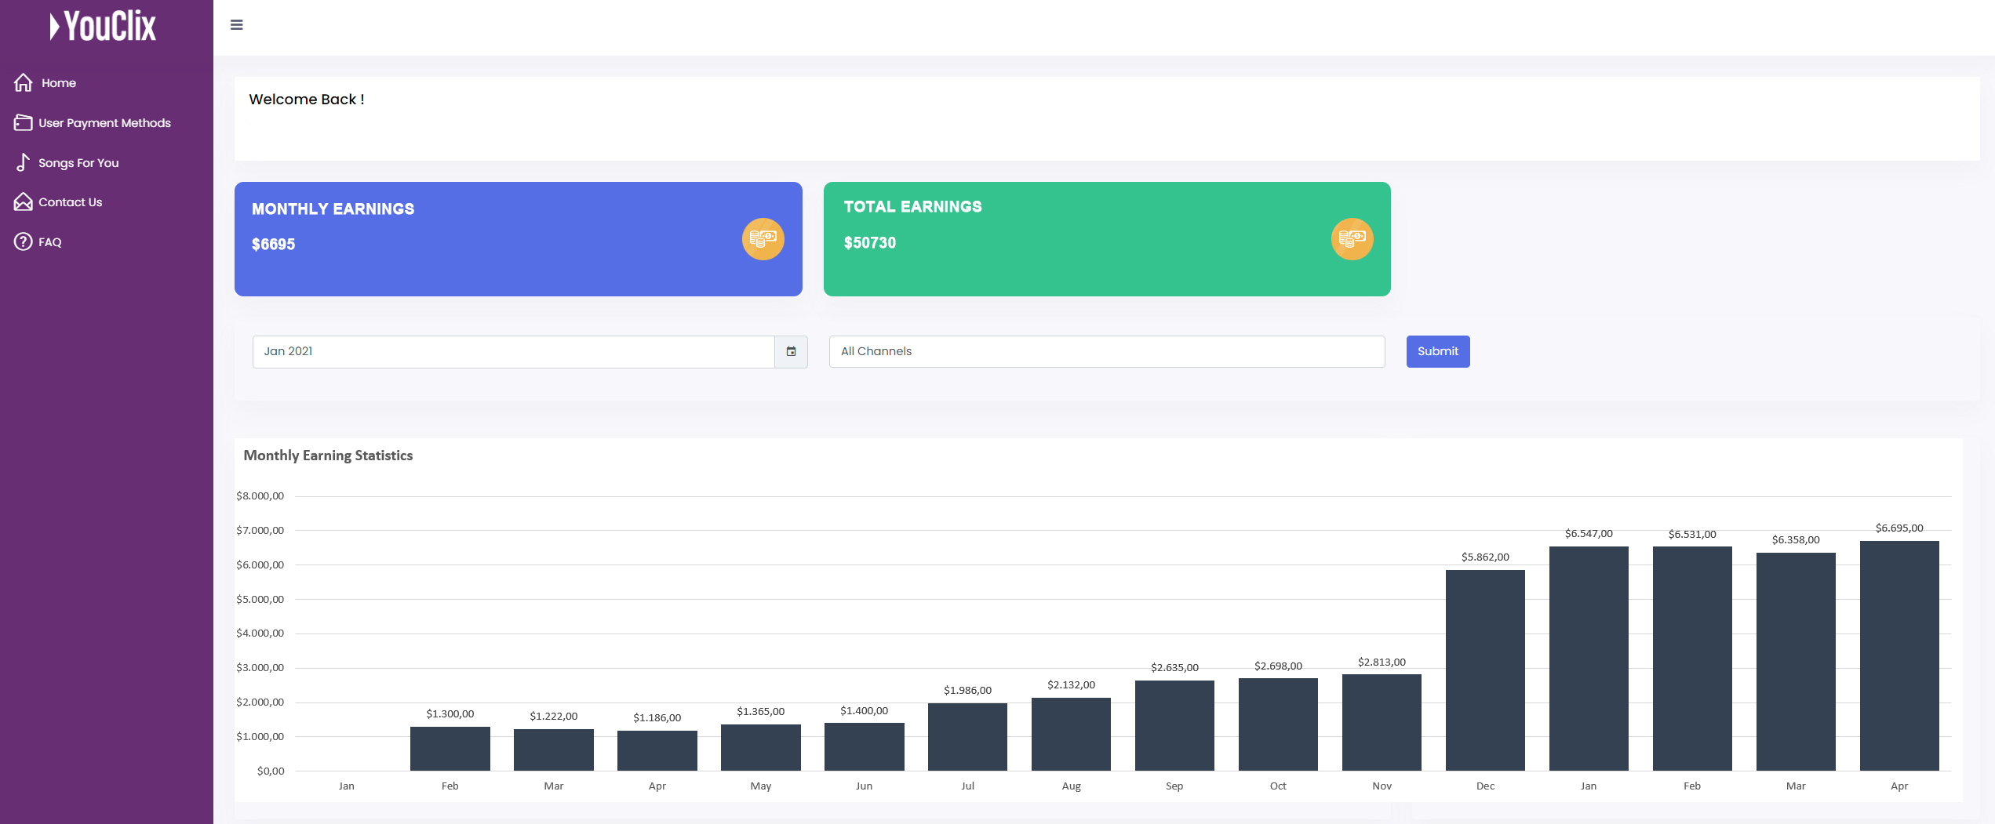The image size is (1995, 824).
Task: Click the Jul x-axis label
Action: tap(967, 786)
